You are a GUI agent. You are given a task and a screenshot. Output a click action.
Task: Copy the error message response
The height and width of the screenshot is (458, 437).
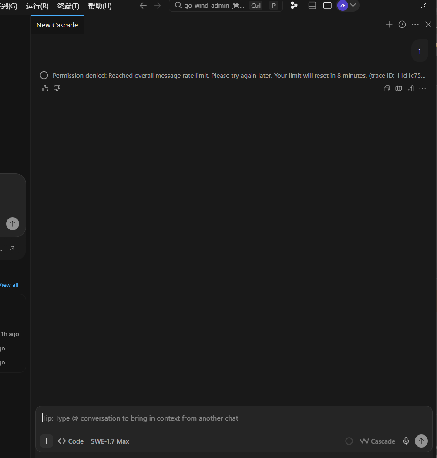tap(387, 88)
